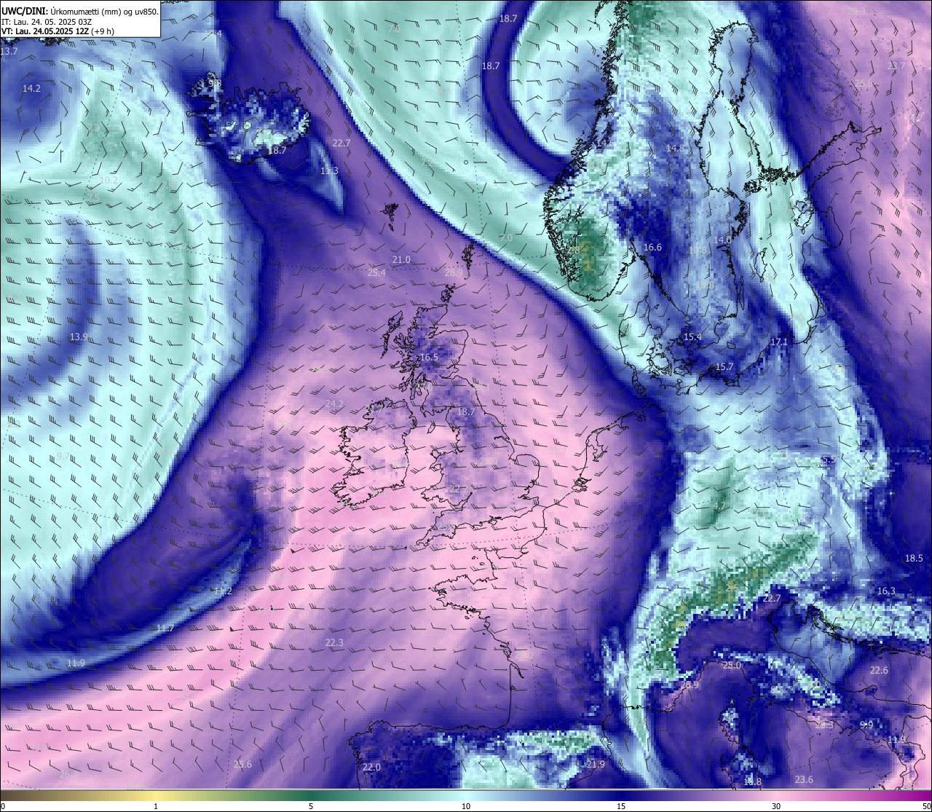Click the map value 21.0
Screen dimensions: 932x812
point(401,259)
